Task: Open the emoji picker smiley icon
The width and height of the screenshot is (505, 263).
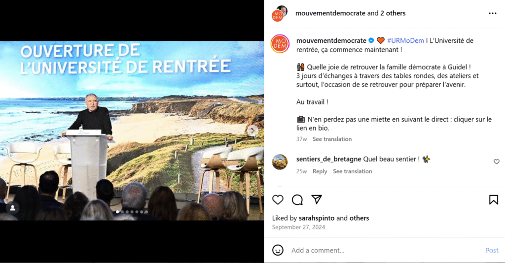Action: [x=278, y=250]
